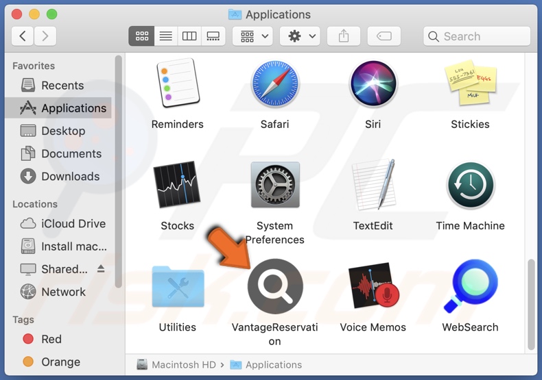Select the Stocks app icon
This screenshot has width=542, height=380.
click(x=177, y=184)
